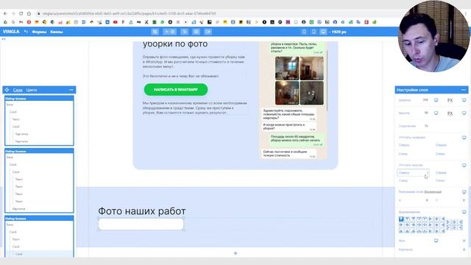Click the +2 photo thumbnail in chat image
Image resolution: width=471 pixels, height=265 pixels.
311,93
